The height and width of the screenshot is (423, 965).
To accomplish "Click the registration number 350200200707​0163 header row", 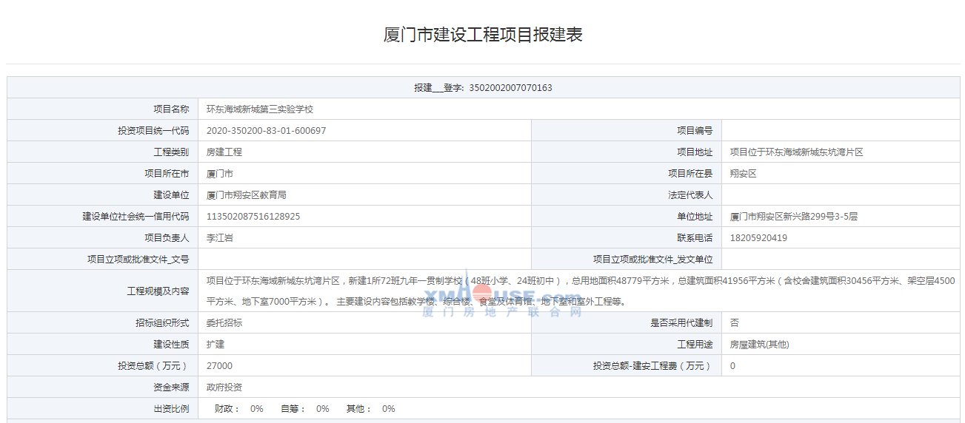I will [482, 88].
